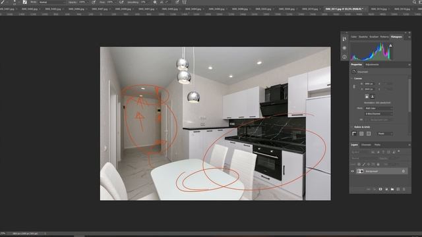Toggle rulers visibility icon

pos(354,134)
